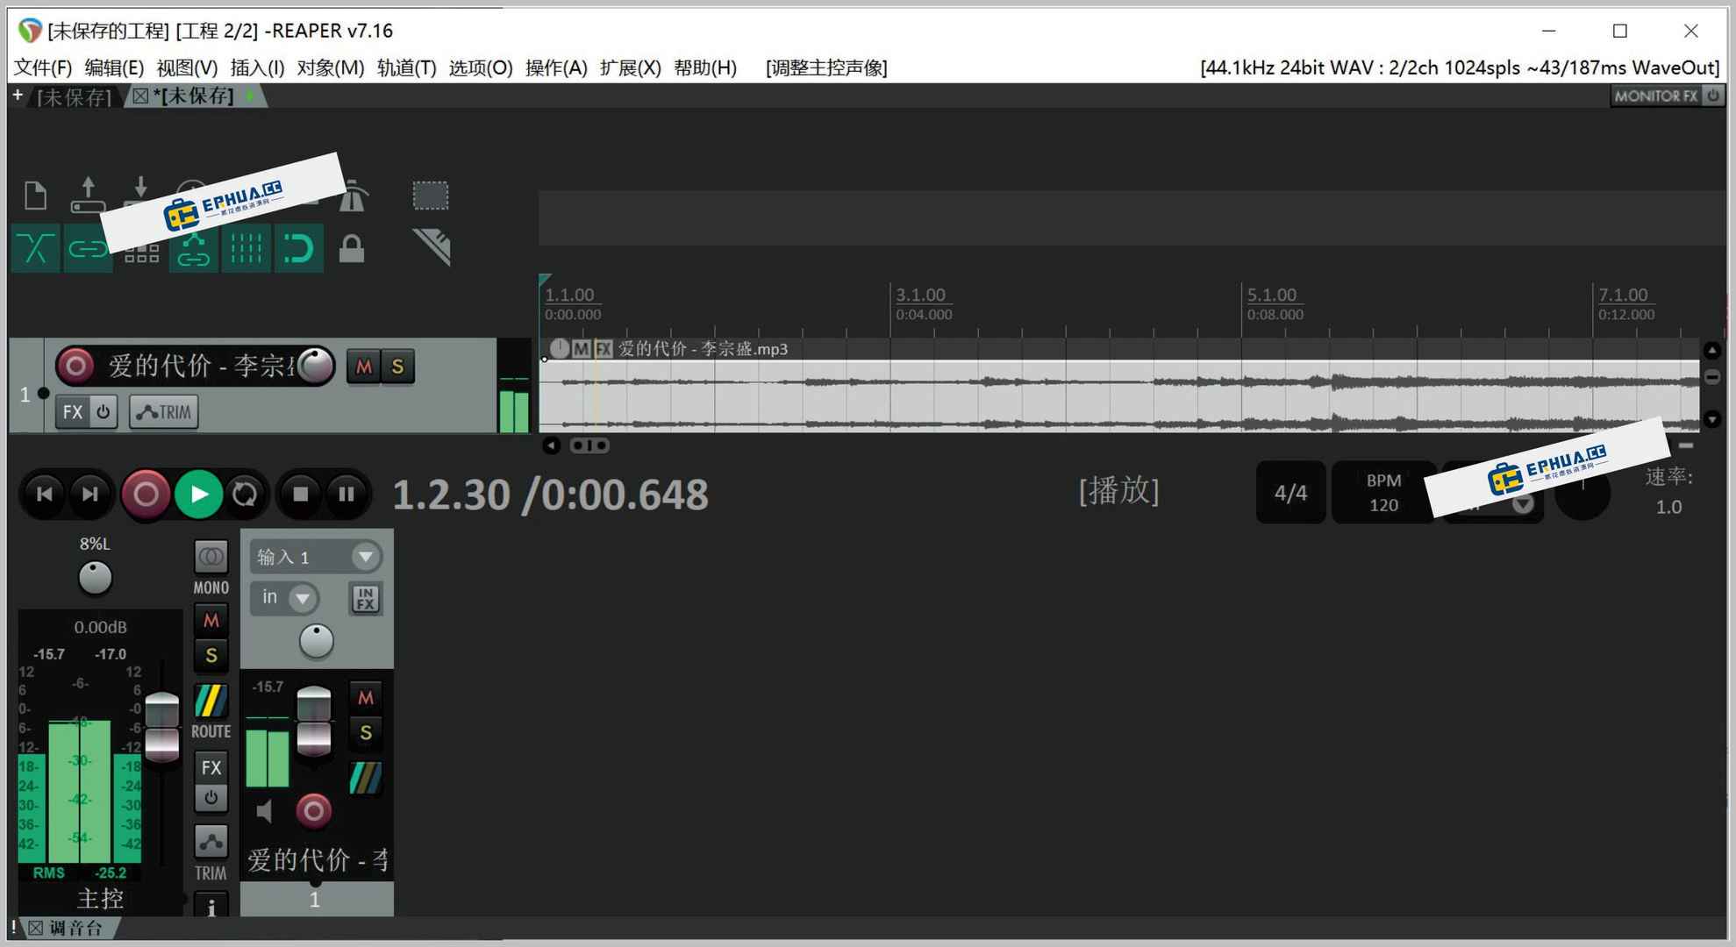Expand the 'in' routing dropdown
Screen dimensions: 1736x947
point(304,599)
